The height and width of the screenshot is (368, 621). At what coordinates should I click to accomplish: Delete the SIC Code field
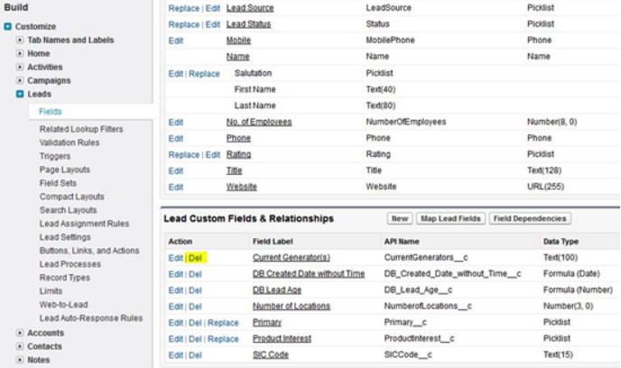click(195, 355)
